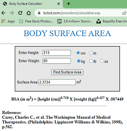Open the Beautiful Free Images bookmark
Screen dimensions: 127x131
point(112,21)
